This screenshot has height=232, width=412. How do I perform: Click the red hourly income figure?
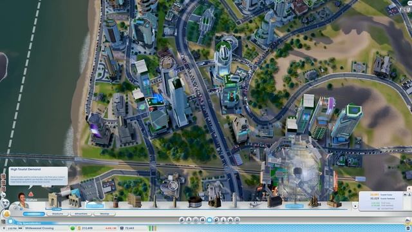pyautogui.click(x=111, y=228)
